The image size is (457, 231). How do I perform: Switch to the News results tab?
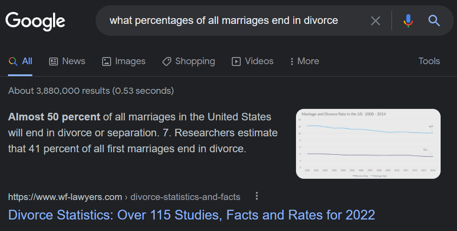click(x=67, y=62)
